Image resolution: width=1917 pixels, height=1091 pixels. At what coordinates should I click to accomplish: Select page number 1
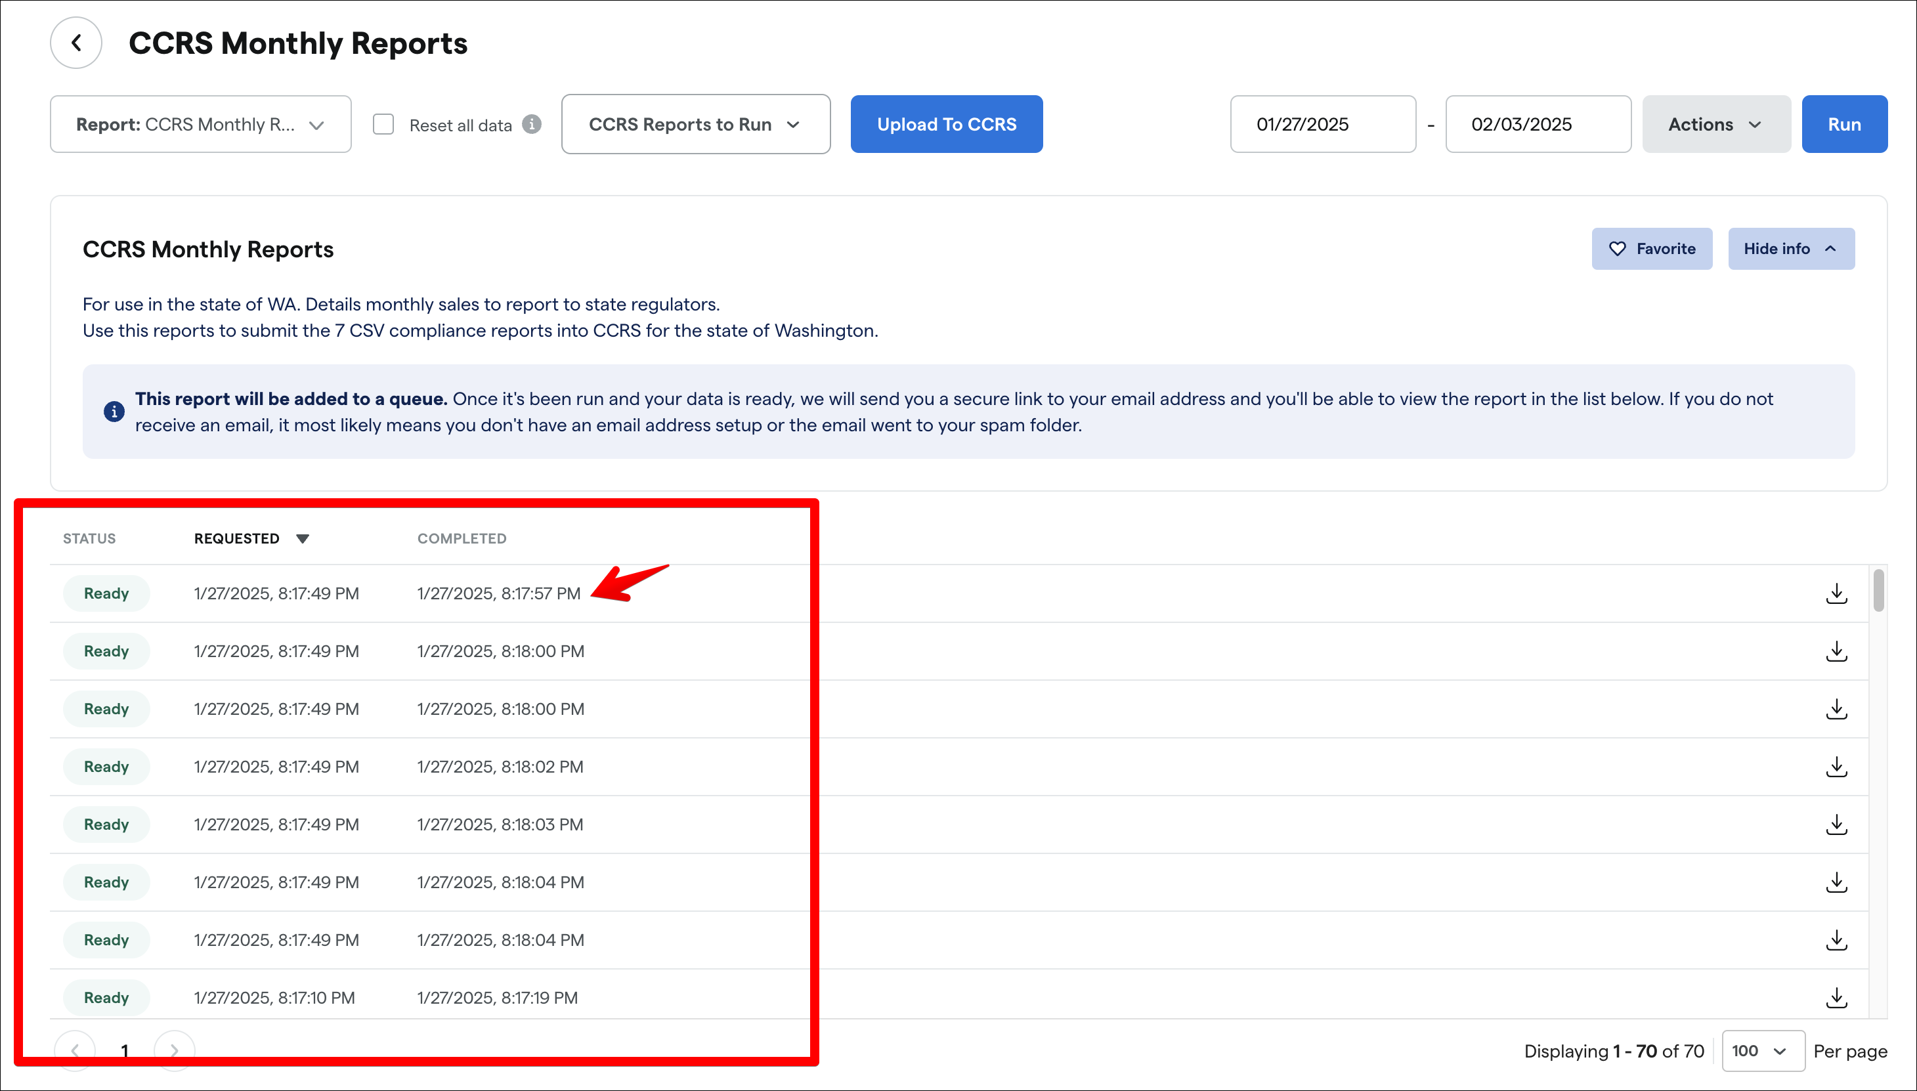(x=124, y=1050)
